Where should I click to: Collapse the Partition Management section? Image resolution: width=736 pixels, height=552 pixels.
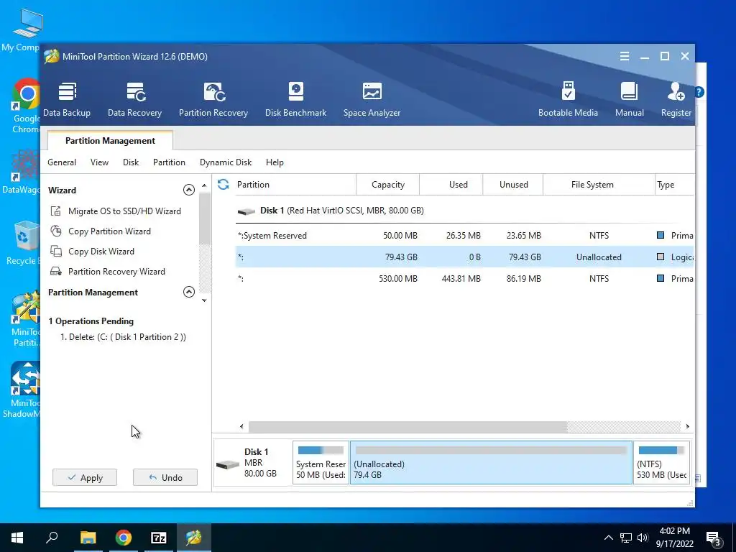click(x=189, y=292)
